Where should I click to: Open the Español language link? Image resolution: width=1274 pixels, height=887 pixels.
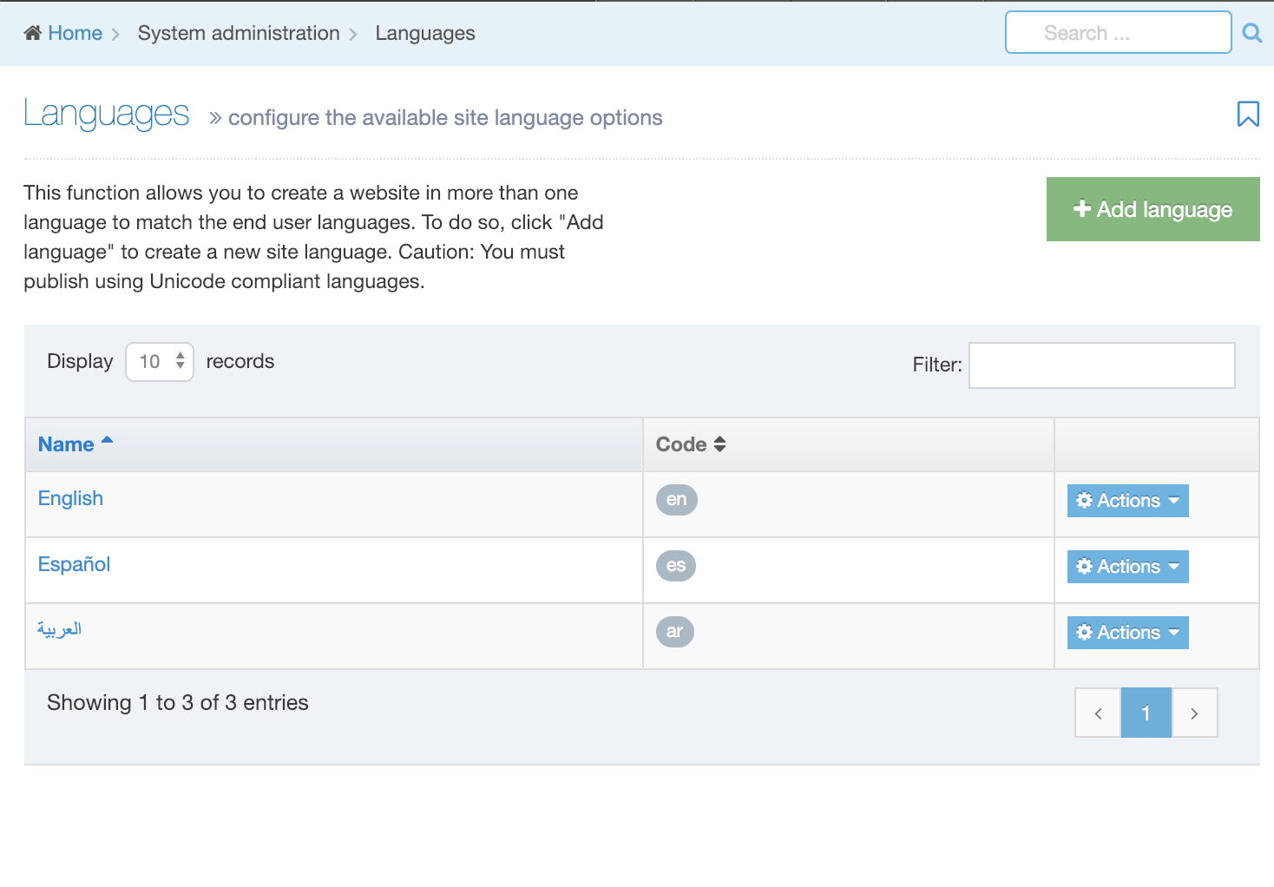click(74, 564)
